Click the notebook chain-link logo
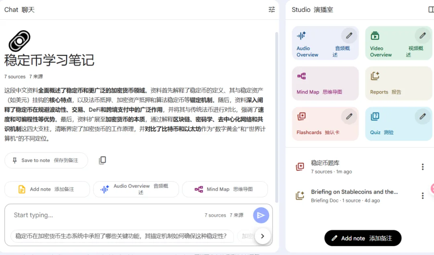The image size is (434, 255). (19, 41)
